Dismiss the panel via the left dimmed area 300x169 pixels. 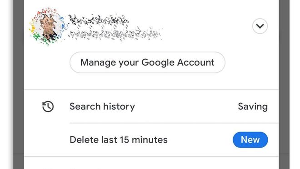(x=19, y=84)
